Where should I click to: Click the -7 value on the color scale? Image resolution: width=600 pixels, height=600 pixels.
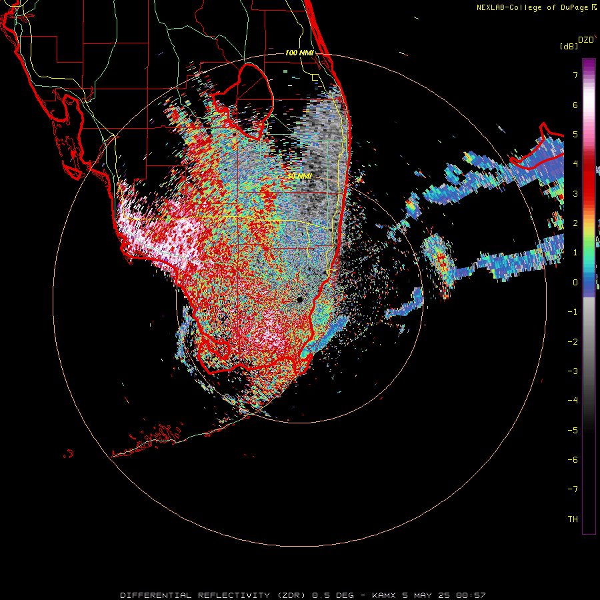573,489
